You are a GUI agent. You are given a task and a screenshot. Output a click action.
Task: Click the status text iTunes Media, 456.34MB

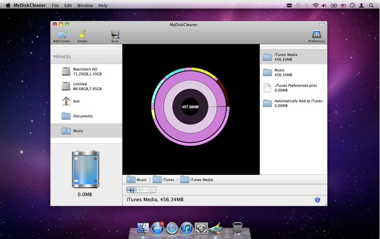click(155, 200)
